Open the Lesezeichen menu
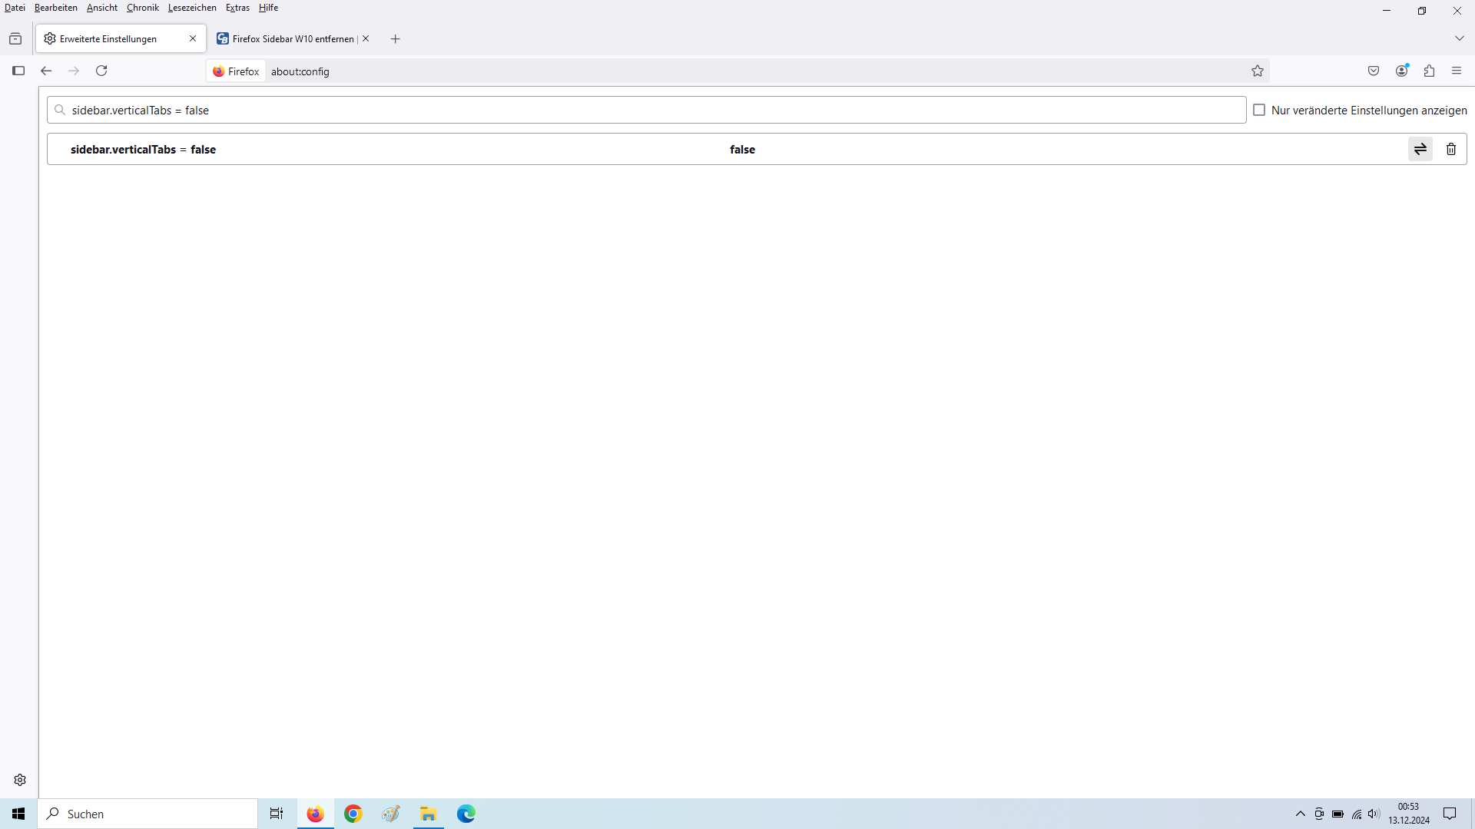Viewport: 1475px width, 829px height. coord(192,8)
